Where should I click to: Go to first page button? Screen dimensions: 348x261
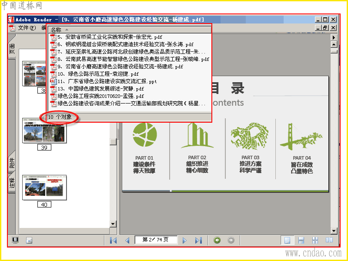point(114,241)
